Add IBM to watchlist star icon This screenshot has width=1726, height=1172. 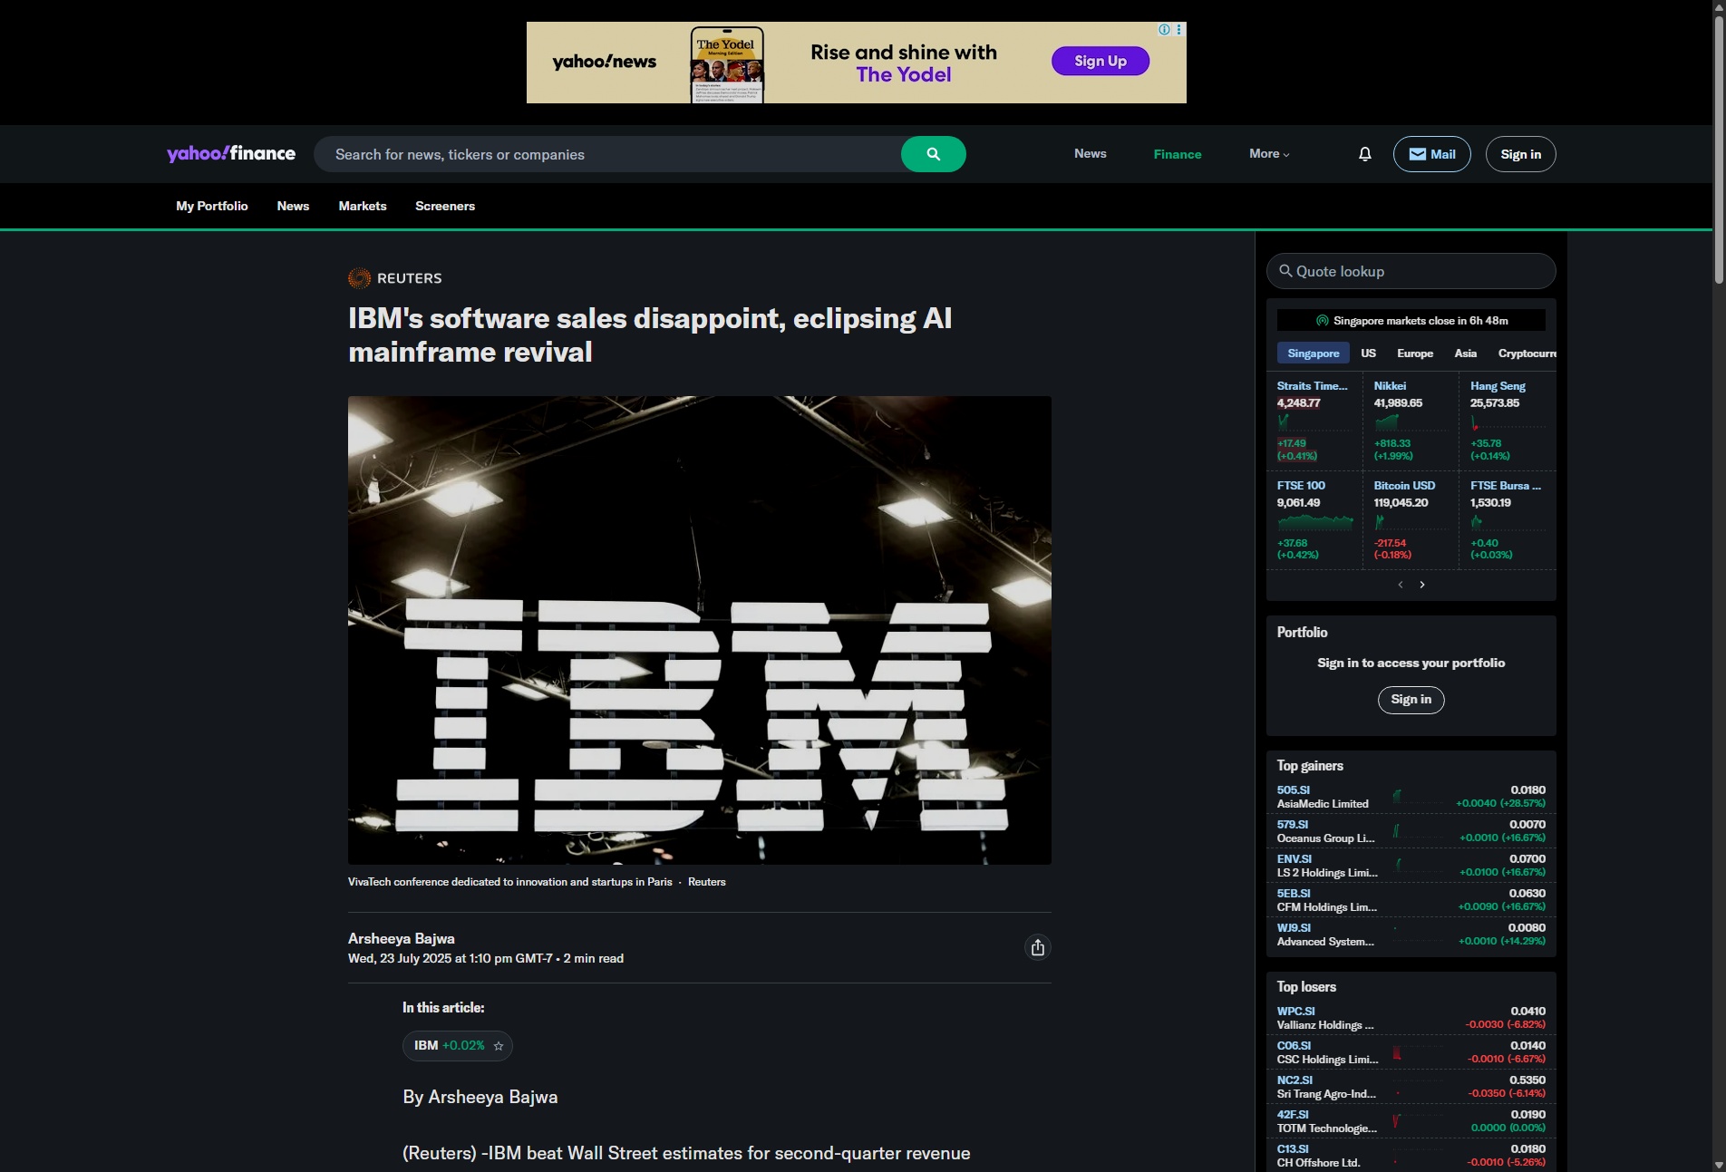tap(499, 1046)
